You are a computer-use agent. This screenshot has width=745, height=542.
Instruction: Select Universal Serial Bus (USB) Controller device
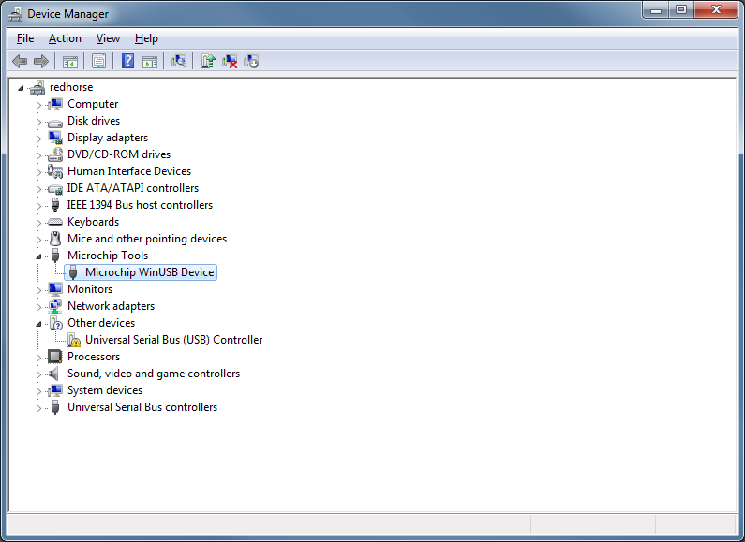point(173,340)
